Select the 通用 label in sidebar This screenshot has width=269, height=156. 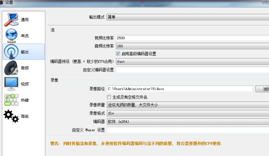pos(25,20)
